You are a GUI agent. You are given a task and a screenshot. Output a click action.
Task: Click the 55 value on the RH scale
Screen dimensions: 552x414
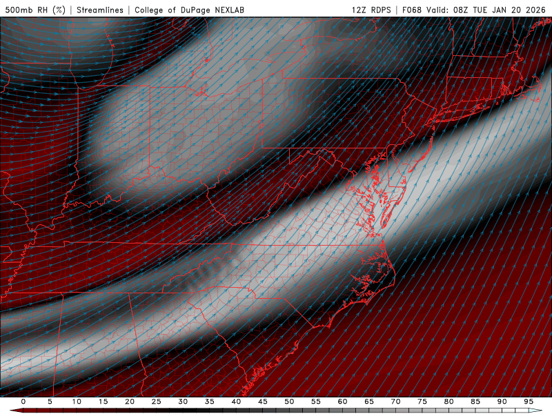point(316,402)
